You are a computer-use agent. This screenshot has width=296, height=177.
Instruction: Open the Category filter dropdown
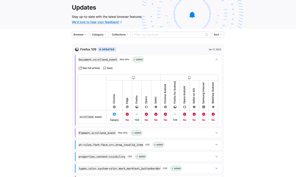pos(99,35)
